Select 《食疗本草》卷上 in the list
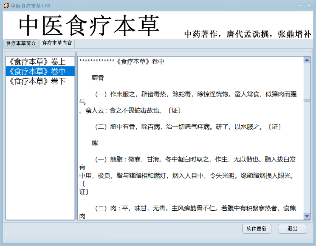The height and width of the screenshot is (246, 316). 37,62
